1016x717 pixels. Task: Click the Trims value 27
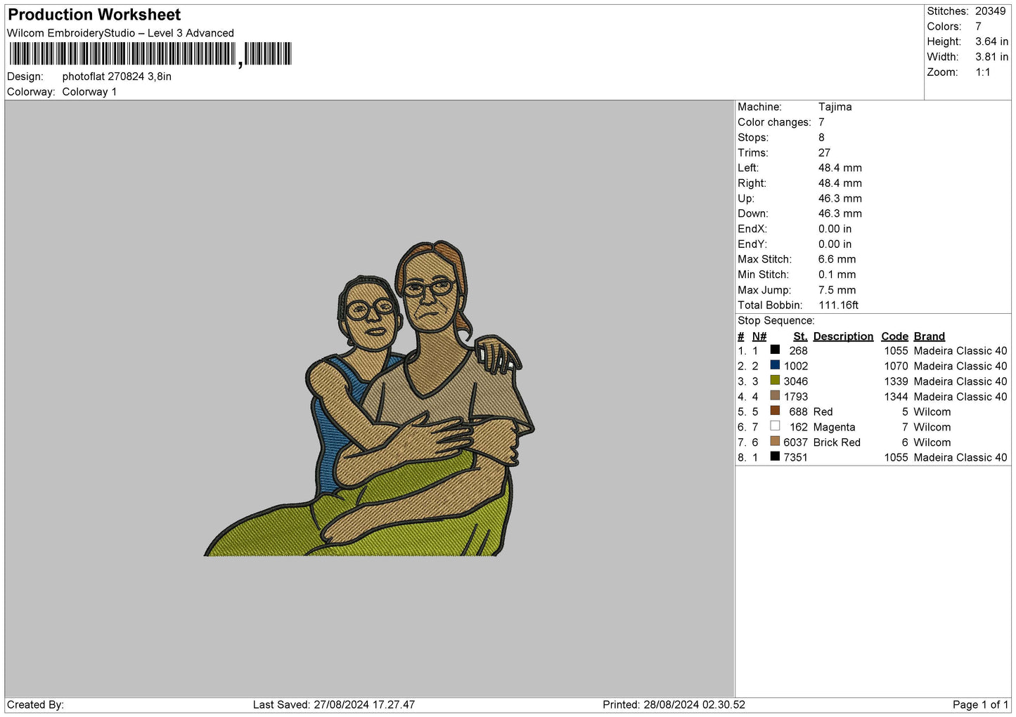click(x=824, y=153)
